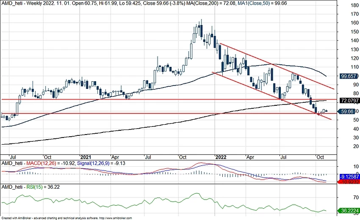Click the -9.12587 Signal value label
360x220 pixels.
[x=350, y=177]
